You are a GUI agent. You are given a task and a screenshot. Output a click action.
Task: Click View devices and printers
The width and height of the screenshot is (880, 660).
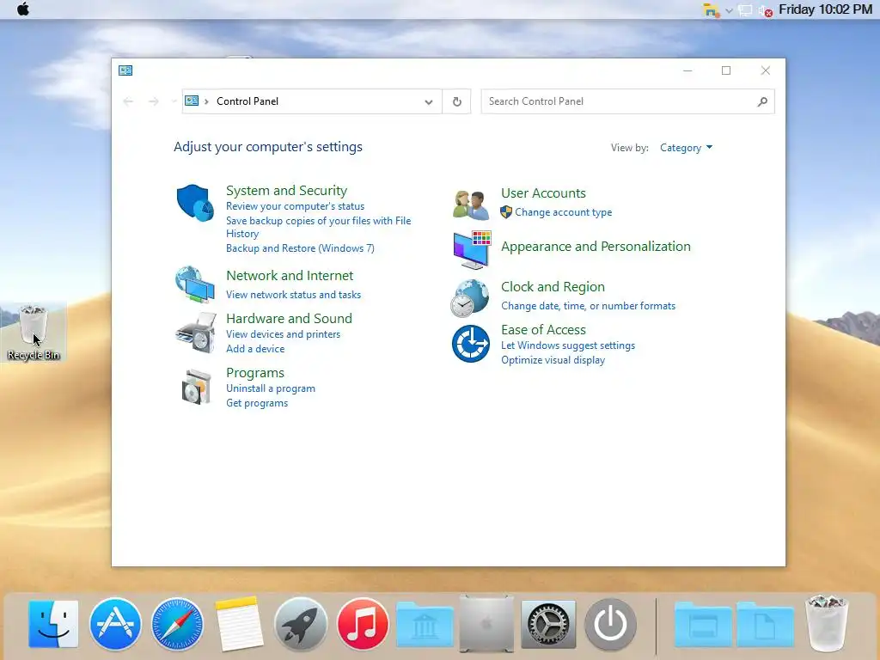point(284,334)
